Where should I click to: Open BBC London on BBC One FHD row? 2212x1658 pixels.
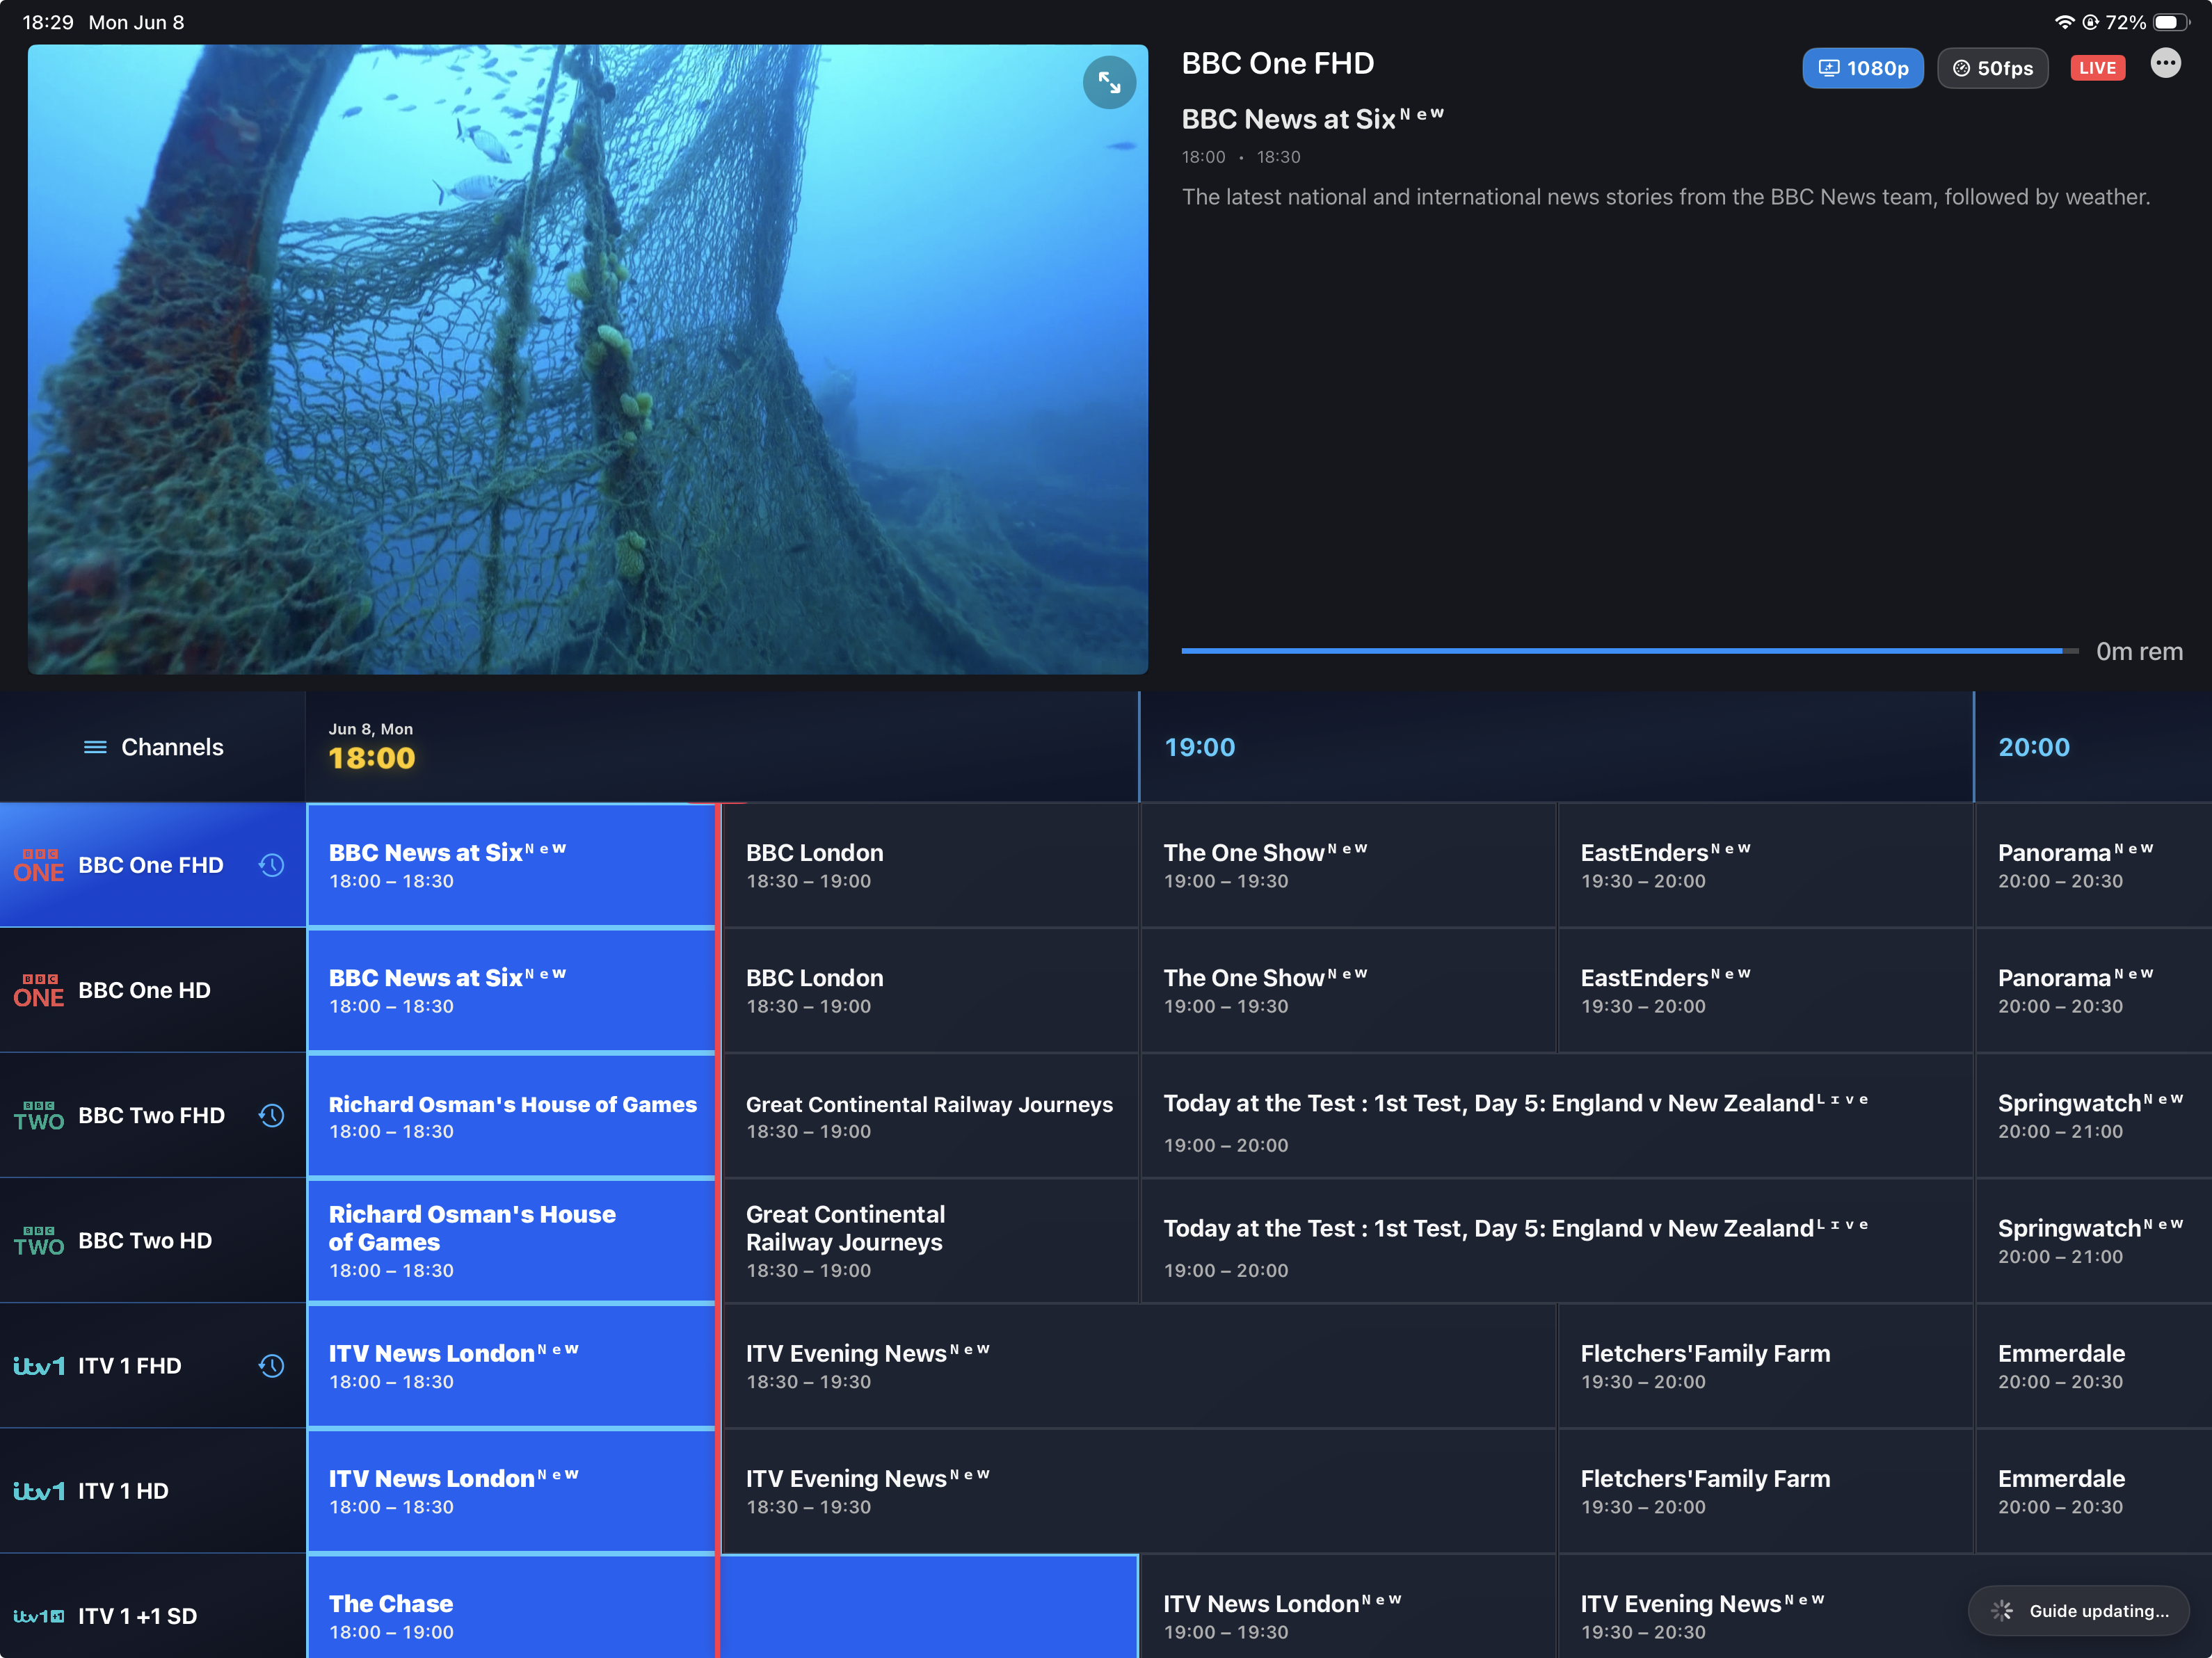tap(931, 865)
